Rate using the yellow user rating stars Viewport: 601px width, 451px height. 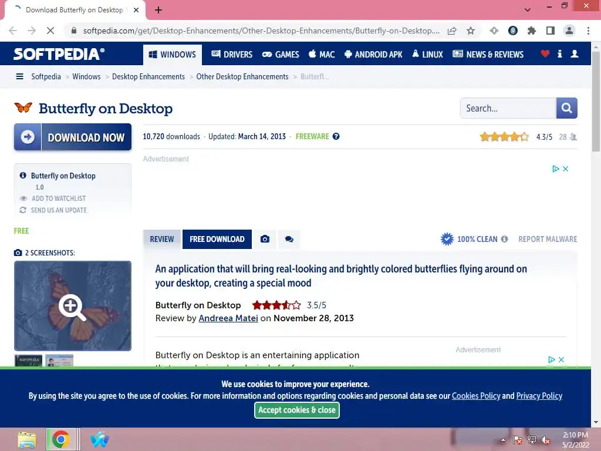coord(504,136)
